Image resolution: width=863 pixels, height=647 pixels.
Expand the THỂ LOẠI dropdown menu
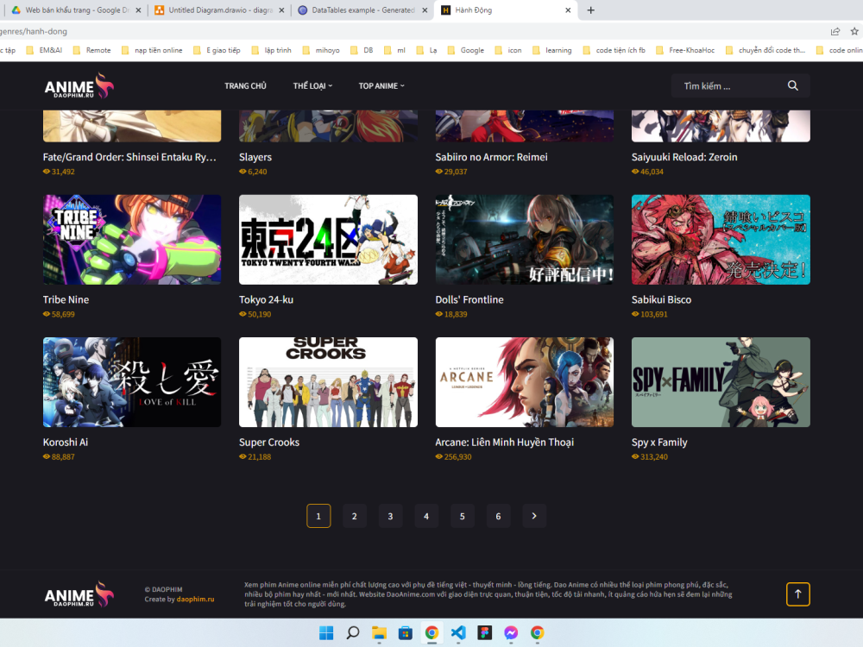click(312, 85)
